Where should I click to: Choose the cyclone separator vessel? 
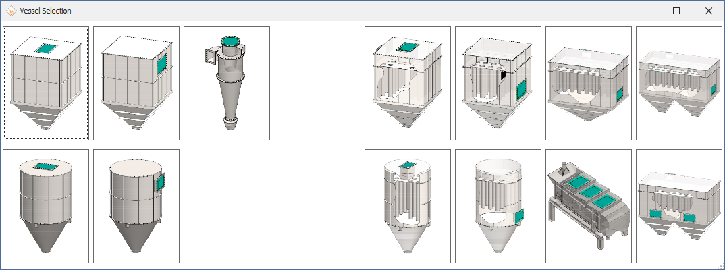pyautogui.click(x=227, y=84)
